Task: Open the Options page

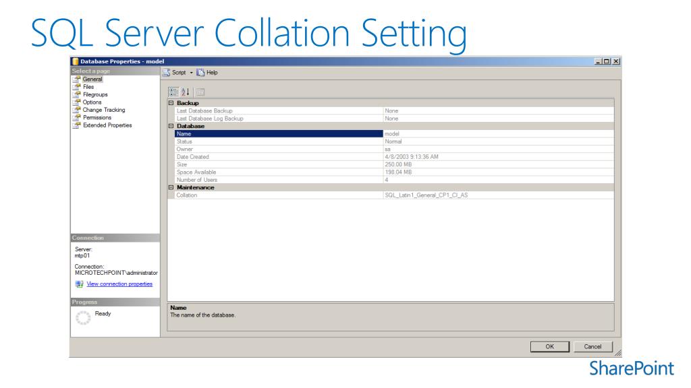Action: click(92, 102)
